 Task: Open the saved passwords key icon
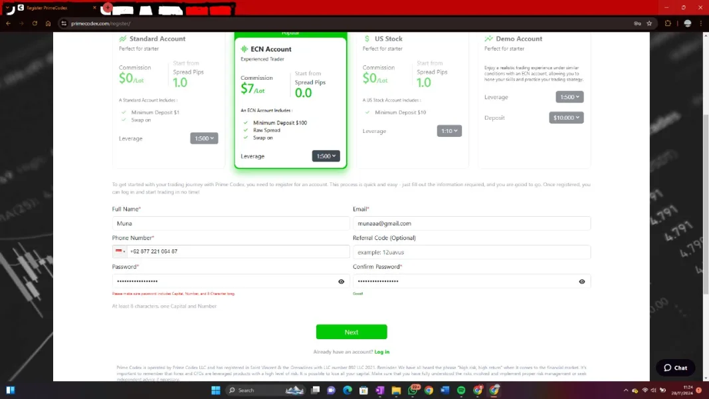(637, 23)
